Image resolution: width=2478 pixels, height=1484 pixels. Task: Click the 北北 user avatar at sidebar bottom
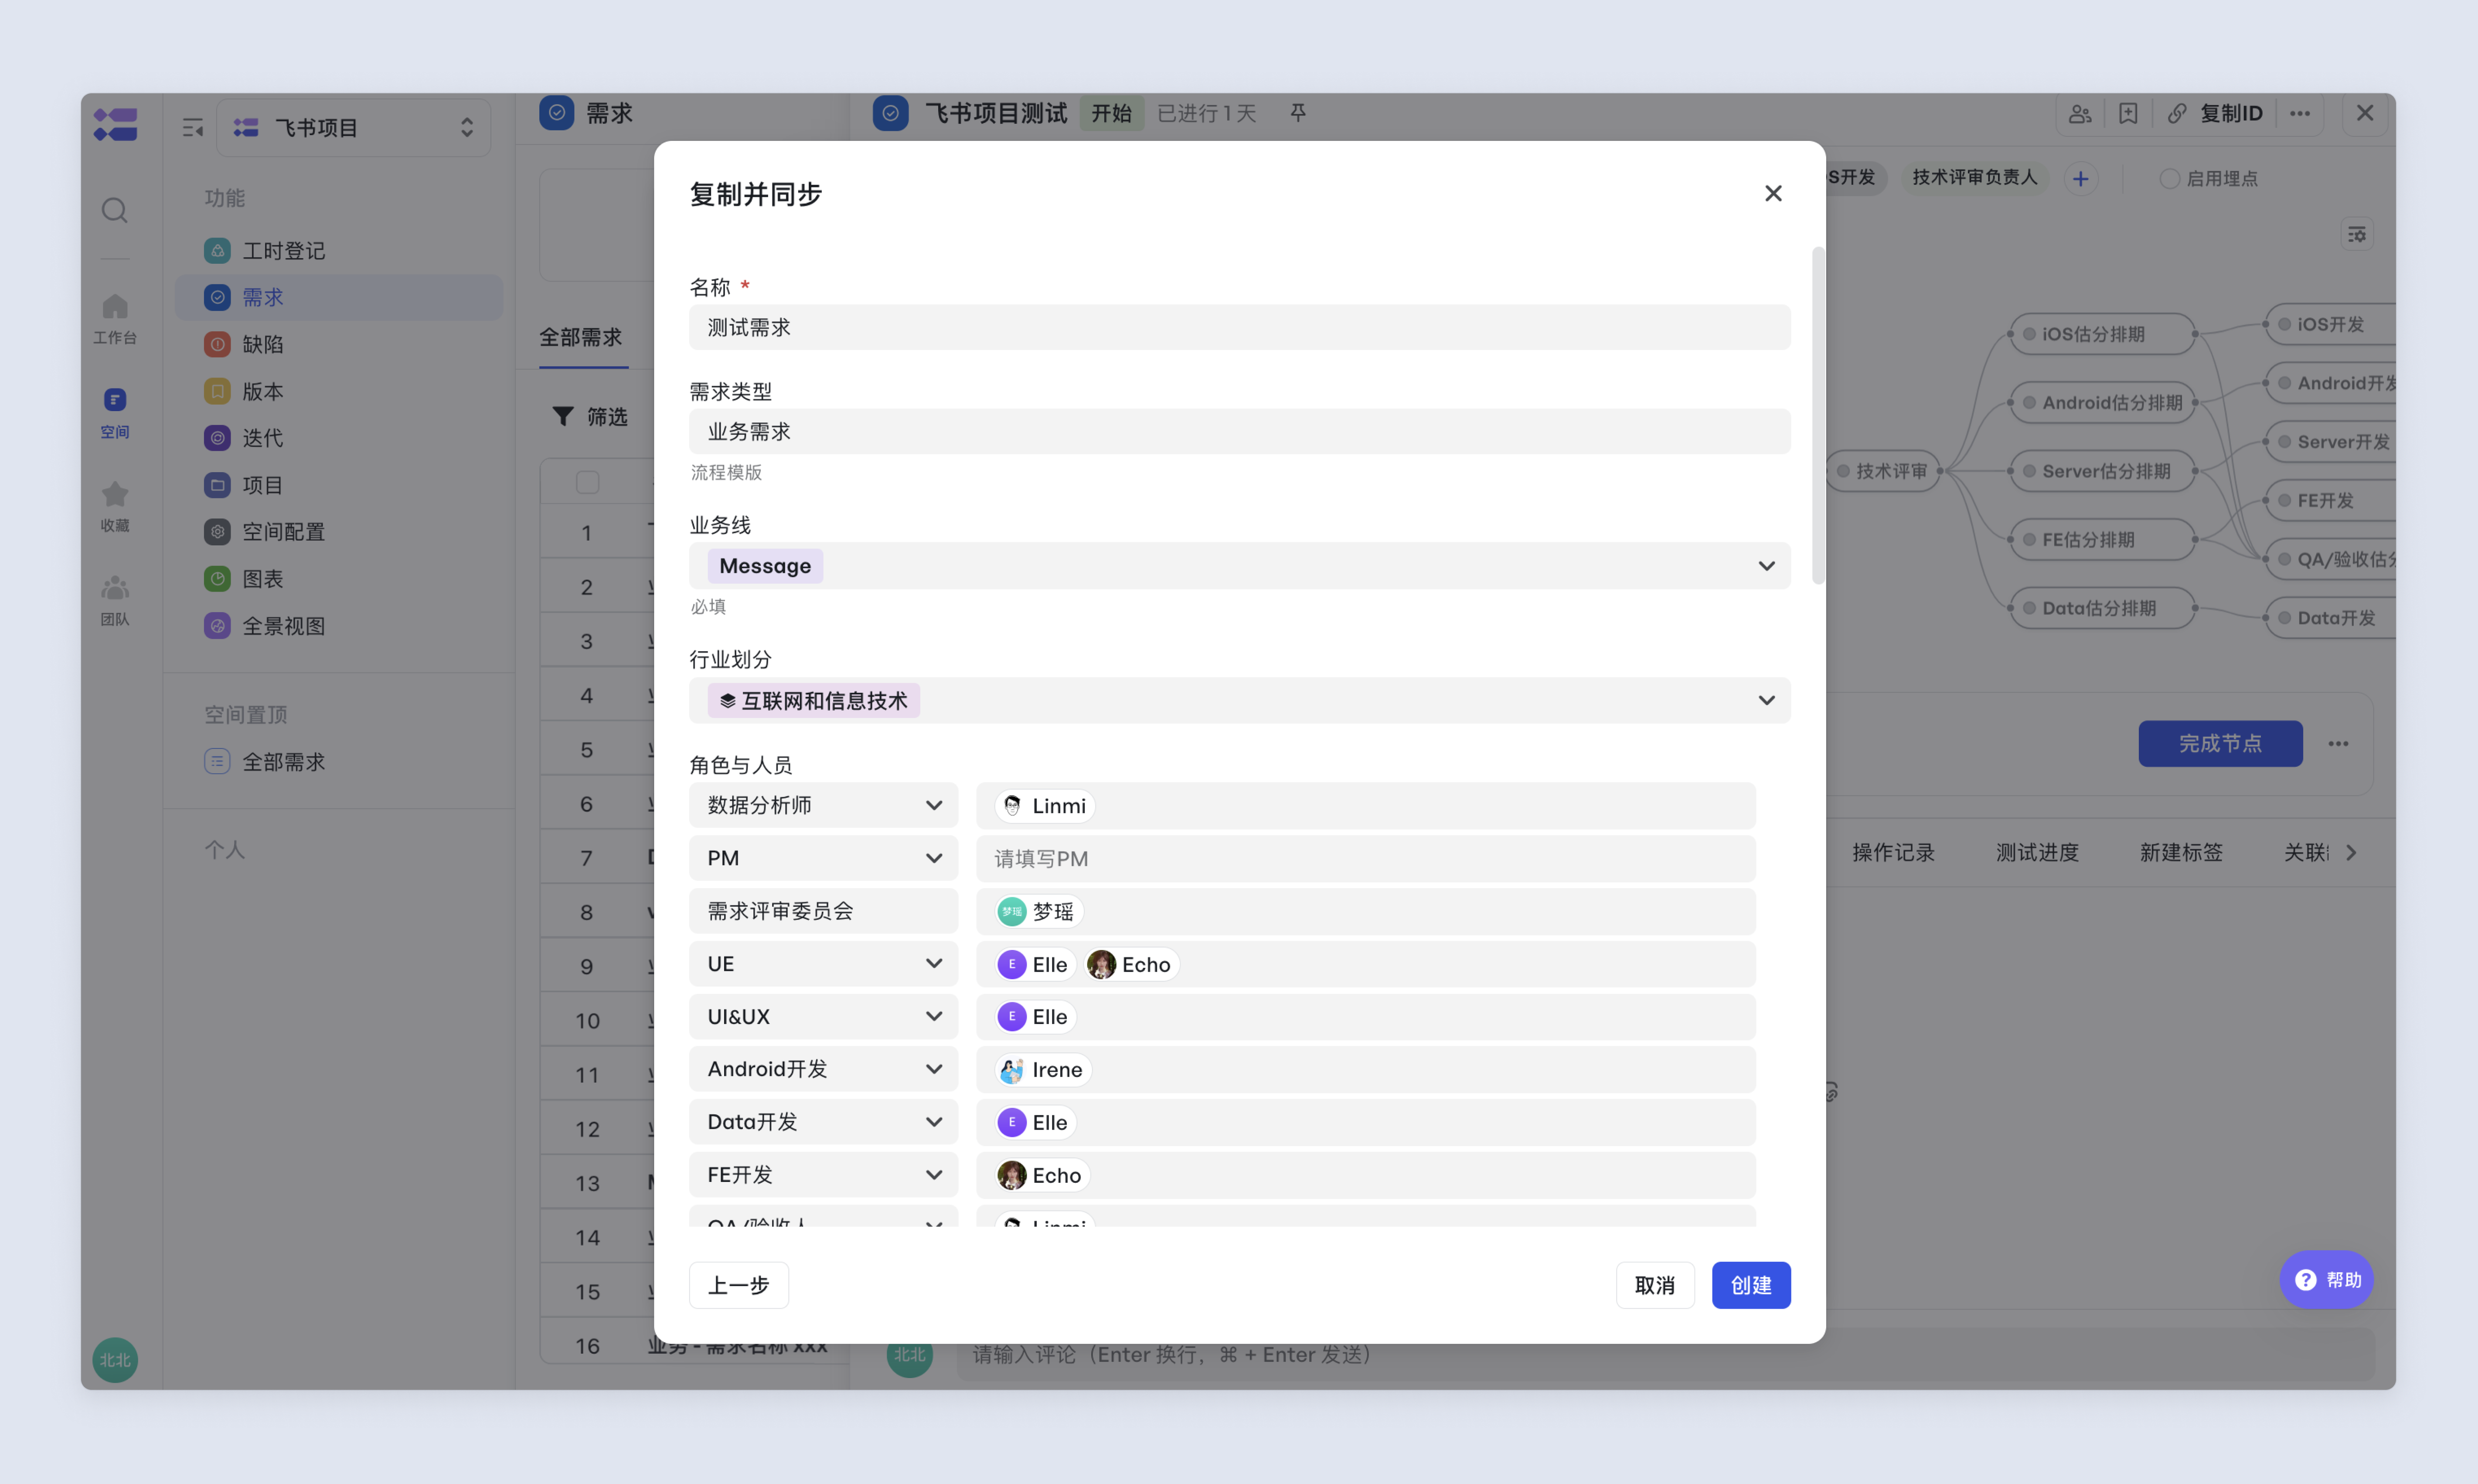pos(115,1360)
